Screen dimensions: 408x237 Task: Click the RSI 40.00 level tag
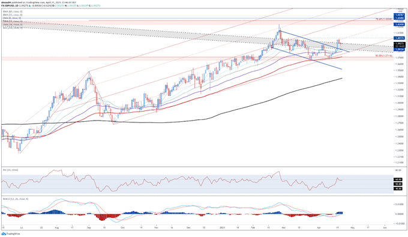pos(398,188)
